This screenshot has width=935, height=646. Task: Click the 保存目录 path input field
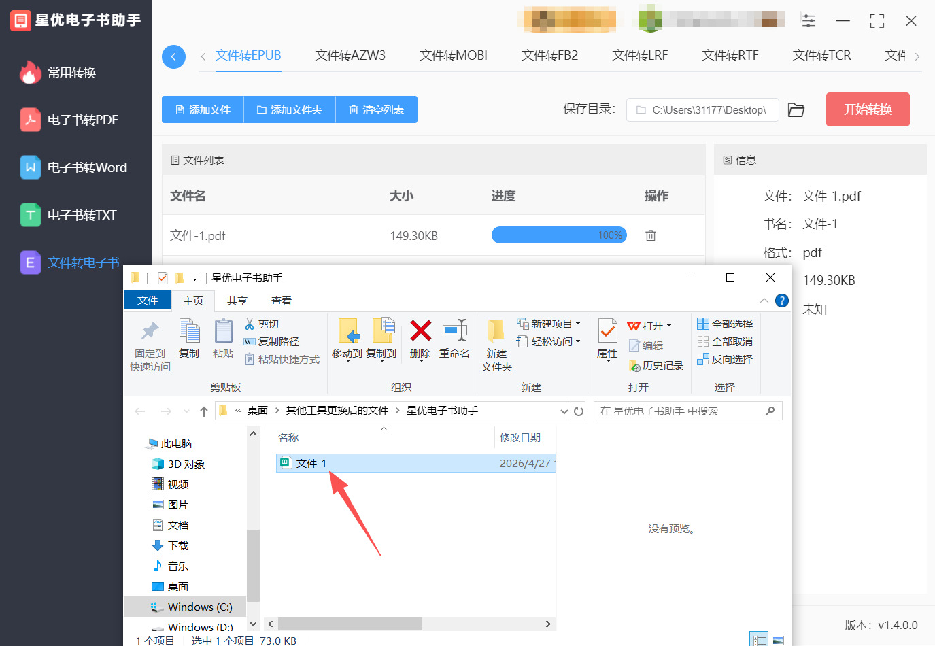tap(702, 109)
